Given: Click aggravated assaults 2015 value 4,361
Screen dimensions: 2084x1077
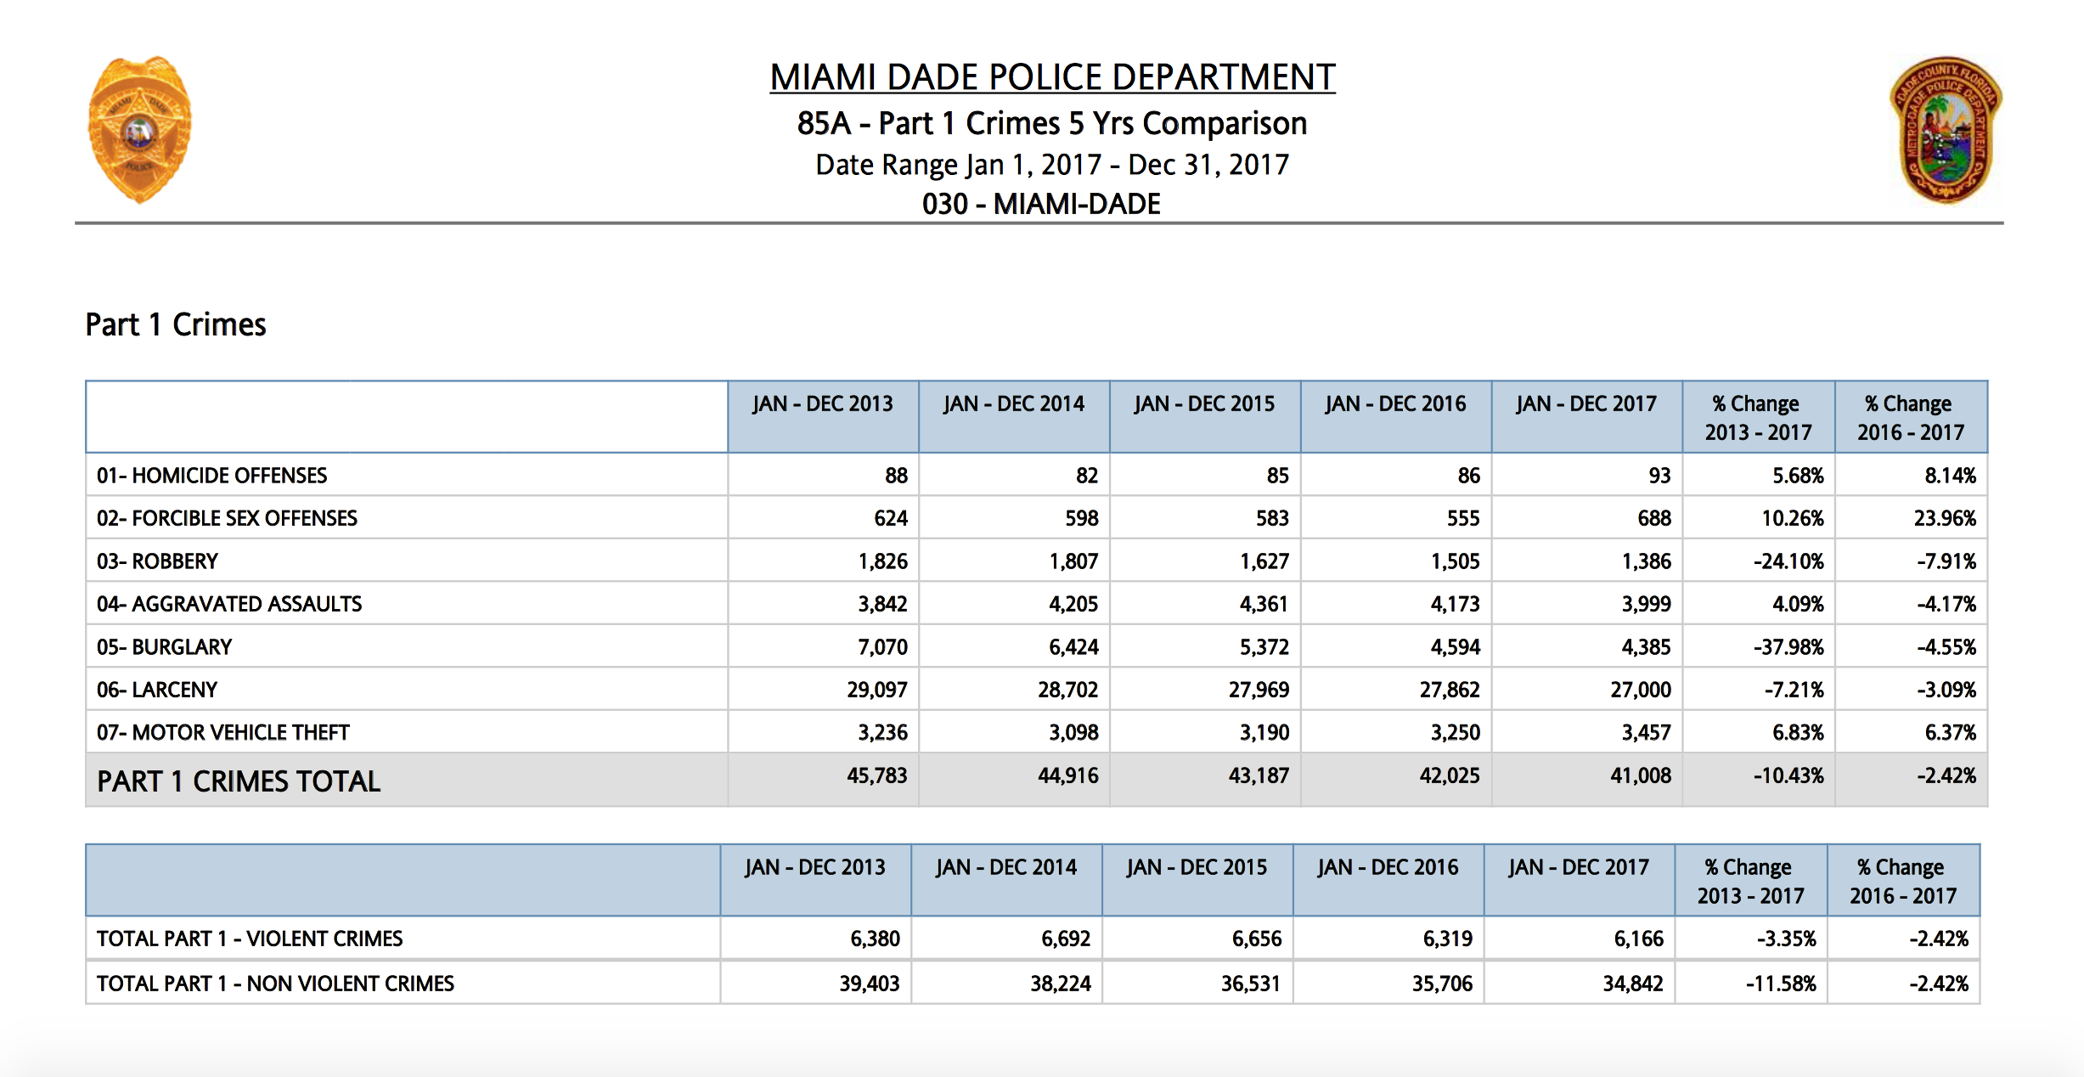Looking at the screenshot, I should (1264, 604).
